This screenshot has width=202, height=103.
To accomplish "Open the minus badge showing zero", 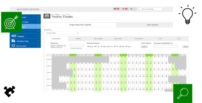I will [x=133, y=9].
